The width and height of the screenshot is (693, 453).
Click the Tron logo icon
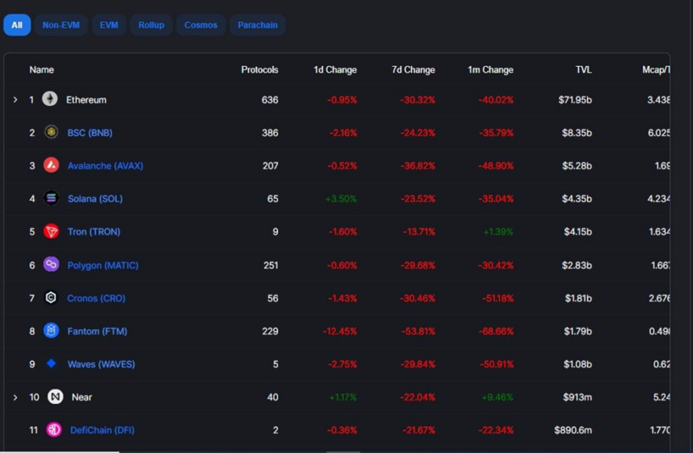(51, 231)
